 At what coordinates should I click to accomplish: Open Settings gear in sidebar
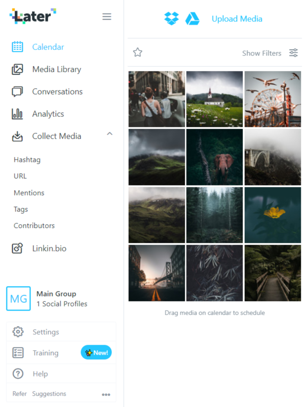coord(18,332)
